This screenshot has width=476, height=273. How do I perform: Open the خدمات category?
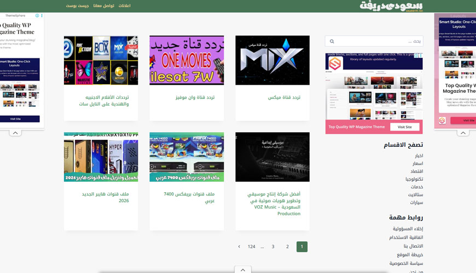417,187
